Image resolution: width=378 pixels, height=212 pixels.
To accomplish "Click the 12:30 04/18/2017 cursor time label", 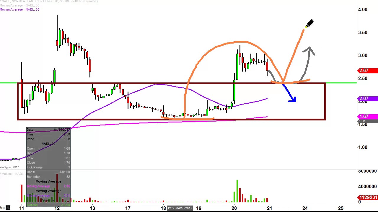I will (180, 208).
